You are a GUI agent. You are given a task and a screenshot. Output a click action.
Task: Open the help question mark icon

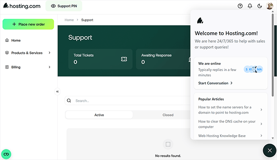[240, 6]
